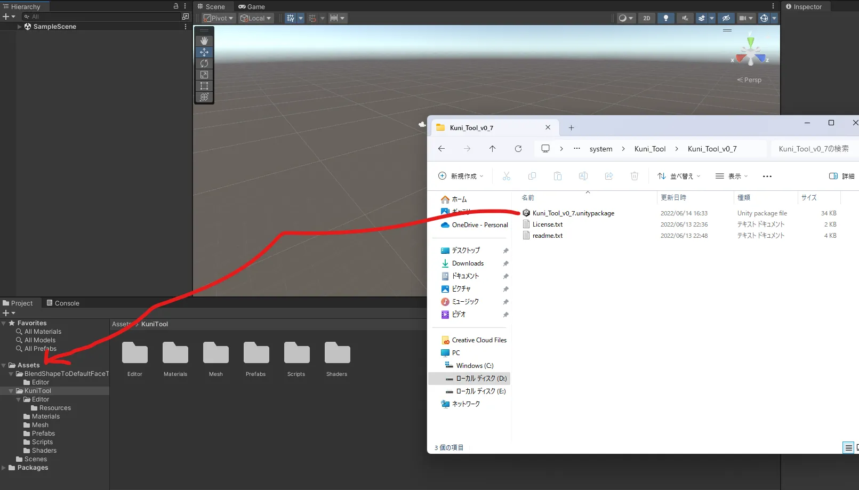
Task: Select the Move tool in Scene toolbar
Action: tap(204, 52)
